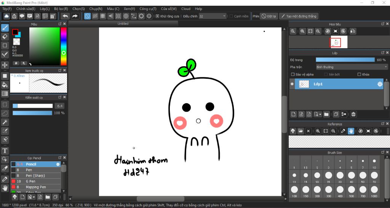390x208 pixels.
Task: Activate the Text tool
Action: [5, 150]
